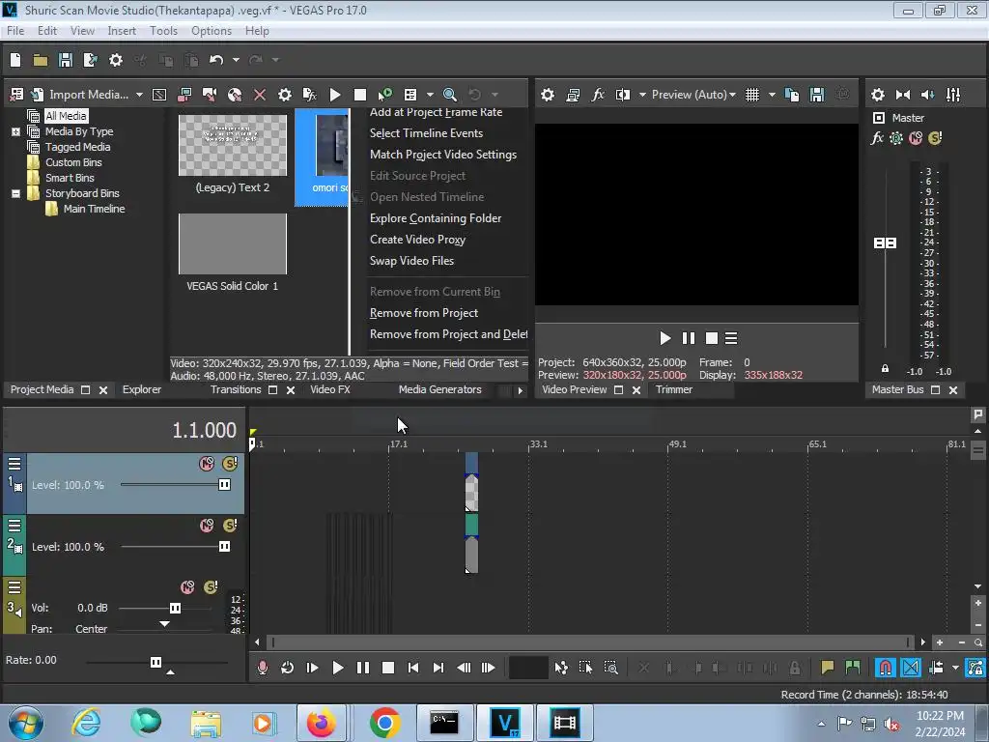Toggle the preview grid overlay icon
Viewport: 989px width, 742px height.
(x=752, y=95)
